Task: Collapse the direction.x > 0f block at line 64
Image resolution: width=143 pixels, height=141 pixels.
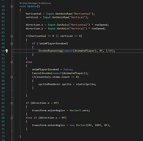Action: 12,103
